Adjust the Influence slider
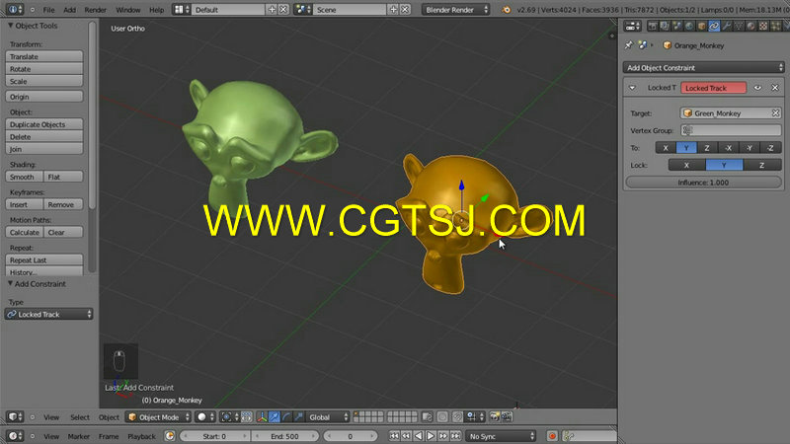Screen dimensions: 790x444 [703, 183]
